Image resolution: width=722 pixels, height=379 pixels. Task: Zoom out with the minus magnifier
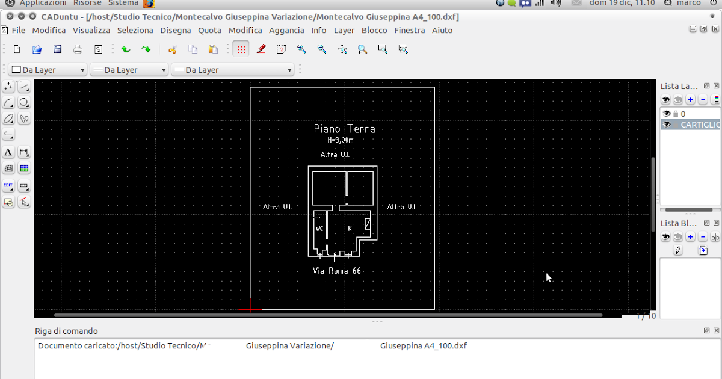pos(322,49)
